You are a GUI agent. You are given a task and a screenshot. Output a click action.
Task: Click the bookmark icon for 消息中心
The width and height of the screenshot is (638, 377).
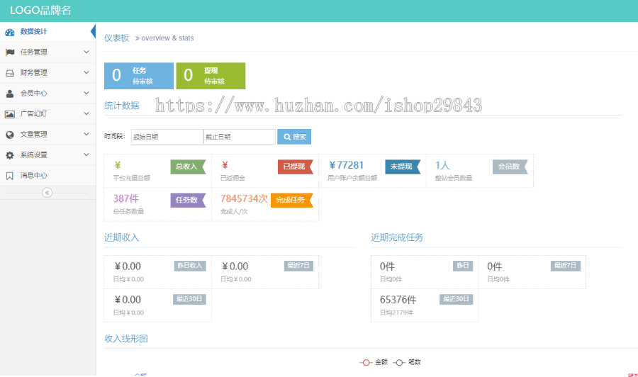coord(10,176)
